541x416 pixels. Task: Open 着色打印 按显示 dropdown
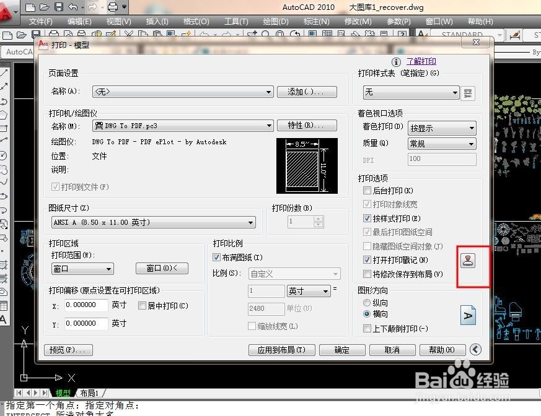click(x=442, y=128)
